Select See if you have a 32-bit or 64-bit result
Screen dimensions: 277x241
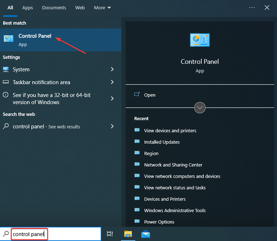pyautogui.click(x=61, y=99)
